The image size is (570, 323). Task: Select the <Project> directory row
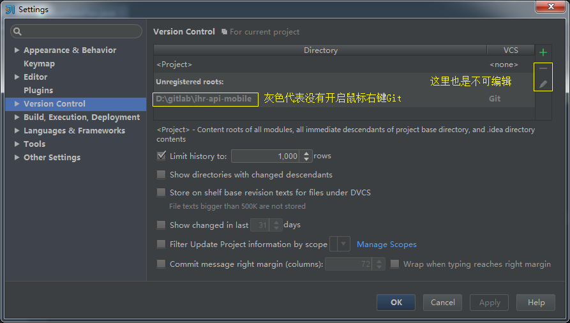click(344, 64)
